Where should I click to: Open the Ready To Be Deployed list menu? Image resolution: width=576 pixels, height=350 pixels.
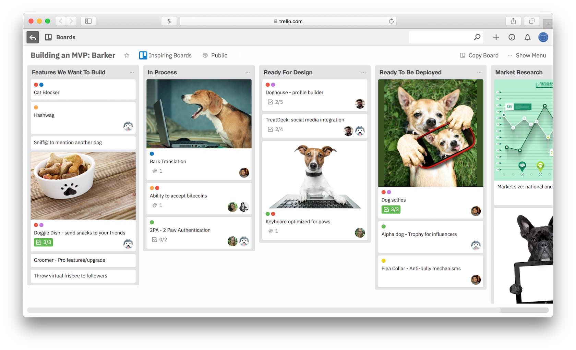click(x=479, y=72)
